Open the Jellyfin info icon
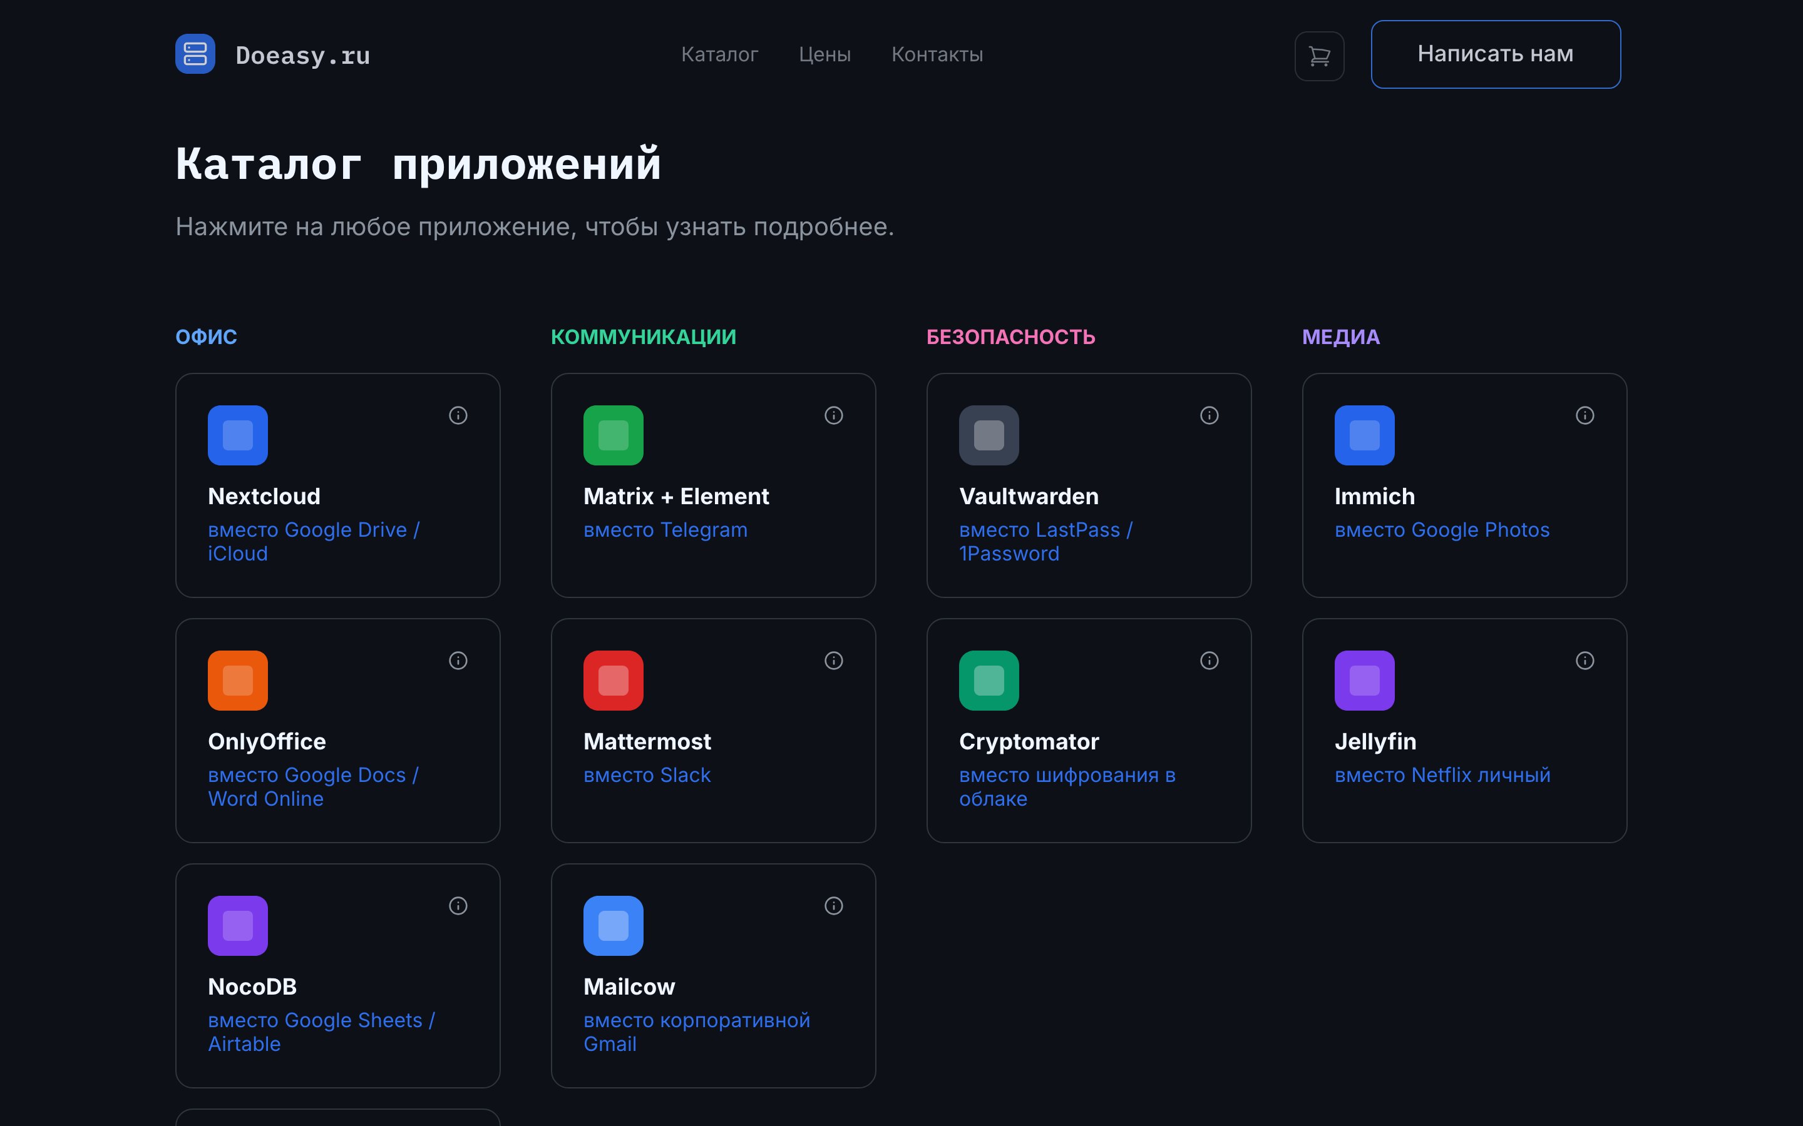 1585,661
